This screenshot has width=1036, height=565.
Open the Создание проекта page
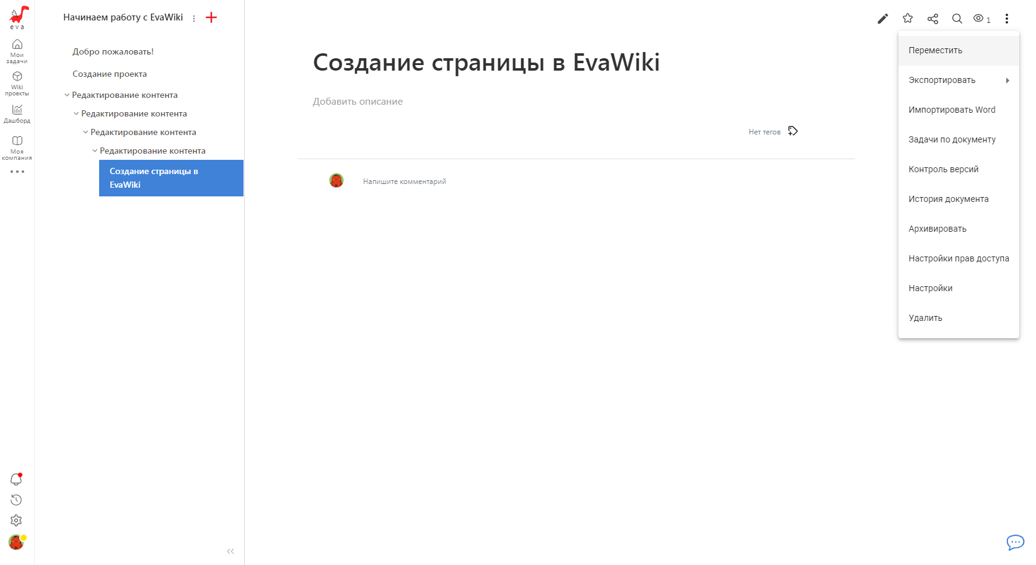(110, 74)
